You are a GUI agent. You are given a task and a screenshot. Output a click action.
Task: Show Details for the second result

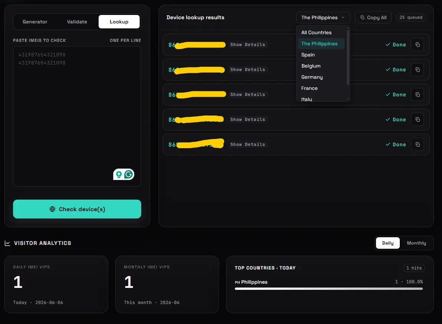(247, 69)
